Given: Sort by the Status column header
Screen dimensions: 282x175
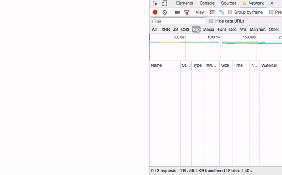Looking at the screenshot, I should 186,65.
